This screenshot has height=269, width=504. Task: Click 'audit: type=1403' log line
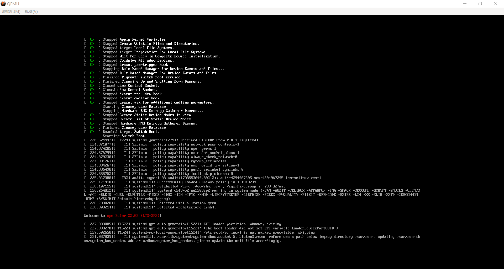click(202, 178)
